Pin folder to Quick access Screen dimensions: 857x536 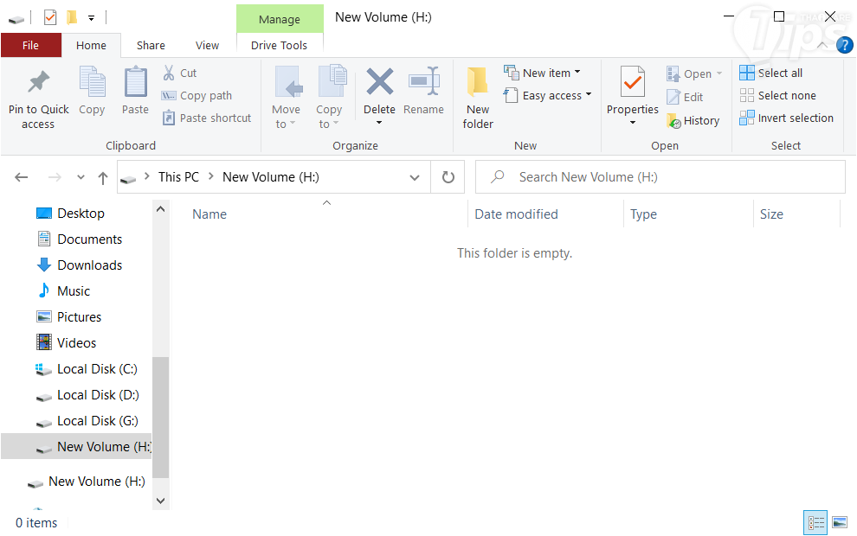click(x=38, y=99)
